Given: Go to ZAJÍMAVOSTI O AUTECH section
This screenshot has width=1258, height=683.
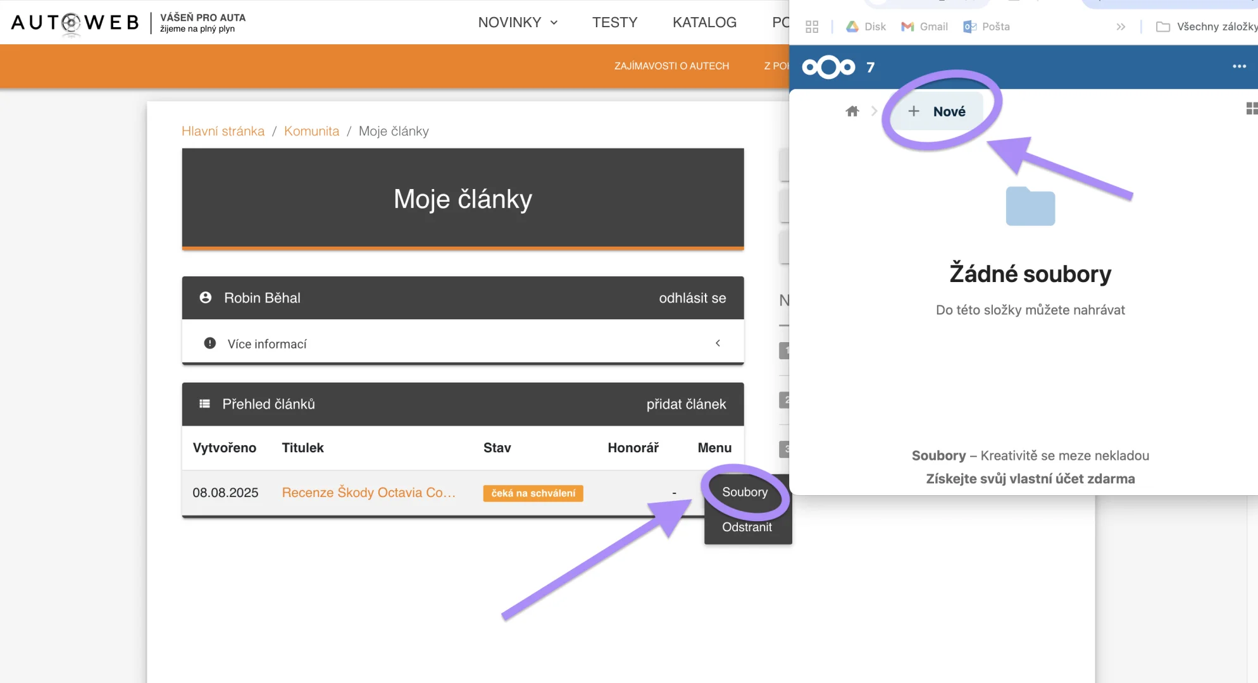Looking at the screenshot, I should (x=671, y=66).
